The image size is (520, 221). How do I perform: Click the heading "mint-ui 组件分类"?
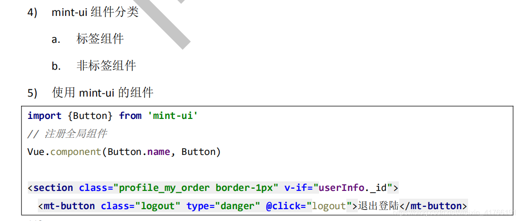[95, 12]
